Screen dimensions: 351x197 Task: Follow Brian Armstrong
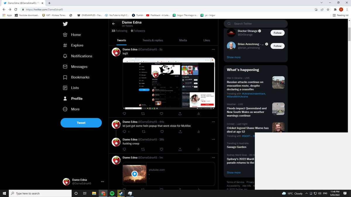(278, 46)
